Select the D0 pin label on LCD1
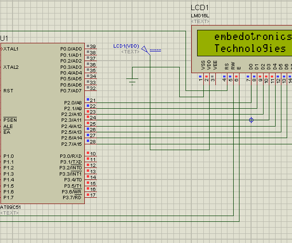Screen dimensions: 292x243 tap(251, 66)
